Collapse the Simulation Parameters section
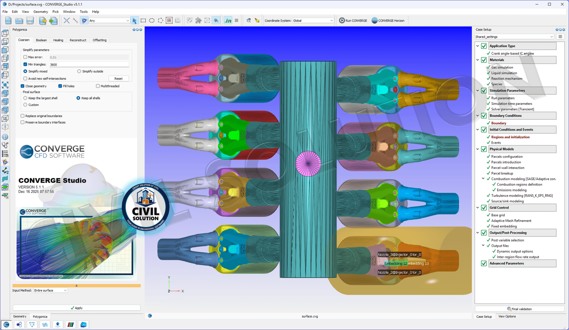569x330 pixels. [x=478, y=91]
